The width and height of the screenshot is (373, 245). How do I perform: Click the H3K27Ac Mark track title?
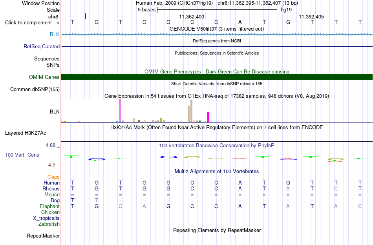pos(217,128)
